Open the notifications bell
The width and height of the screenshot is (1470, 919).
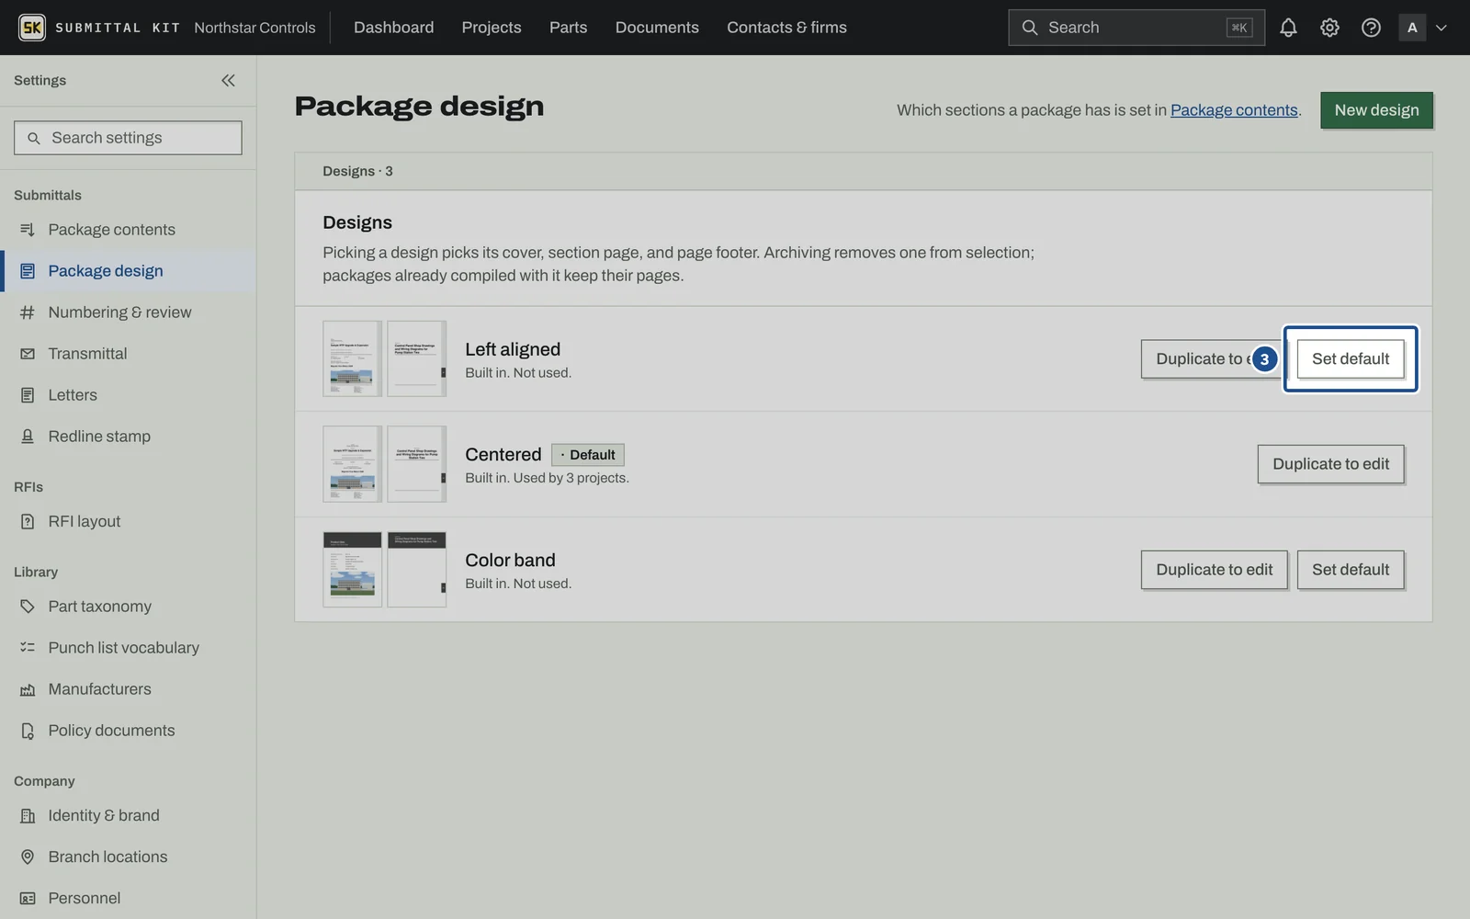[1288, 28]
